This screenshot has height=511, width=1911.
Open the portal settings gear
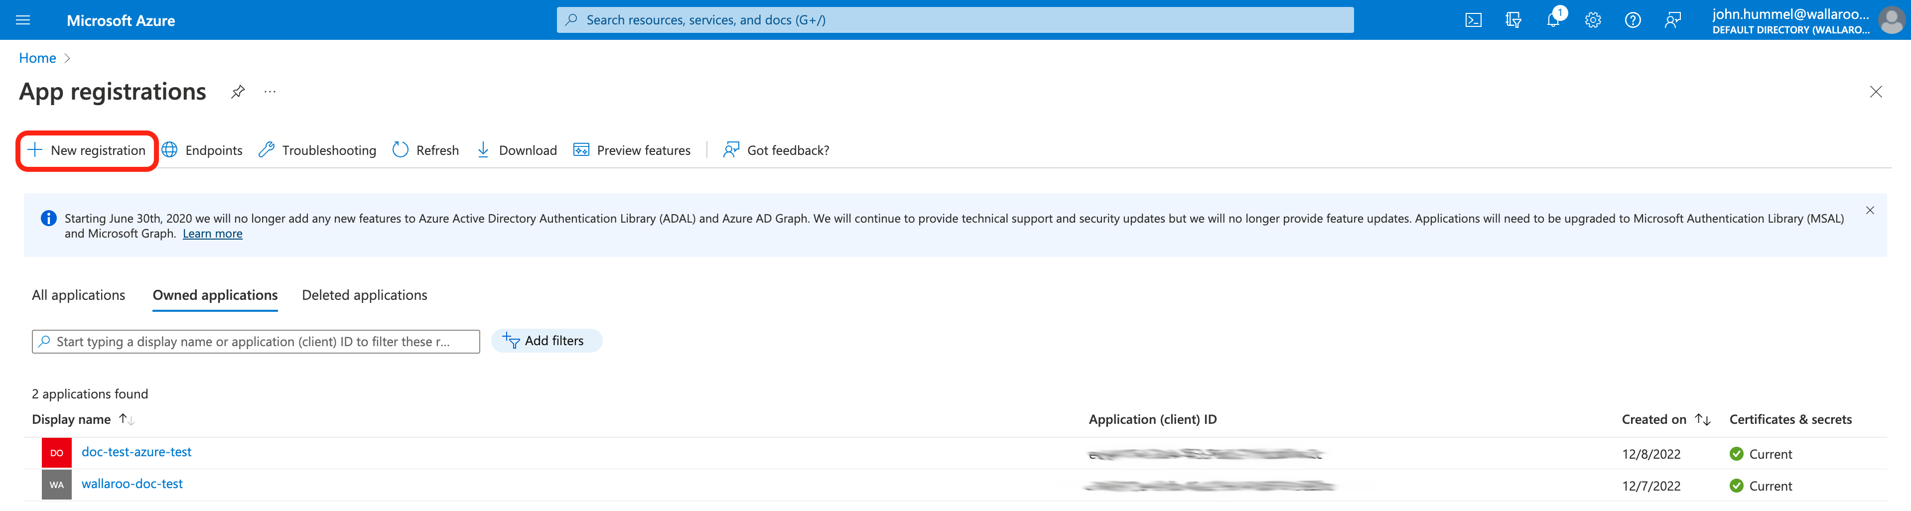1593,20
